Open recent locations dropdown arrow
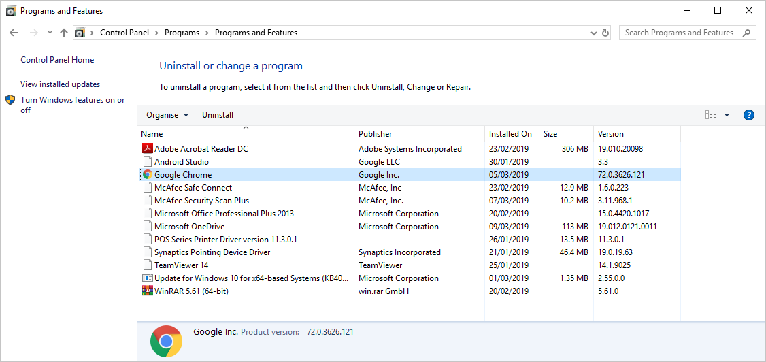The image size is (766, 362). pyautogui.click(x=50, y=33)
